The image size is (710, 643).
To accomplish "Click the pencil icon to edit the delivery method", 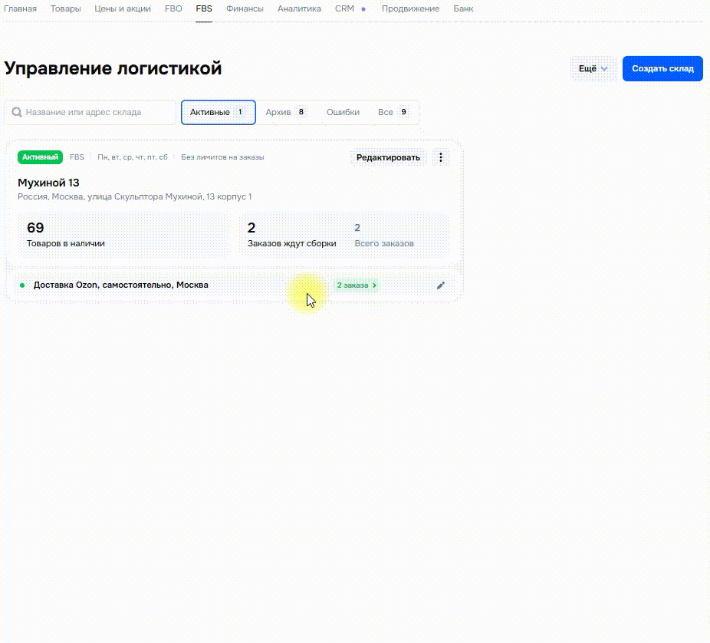I will point(440,285).
